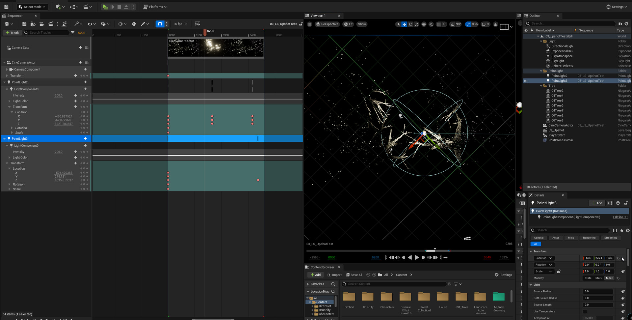Click the Edit in C++ link in Details

tap(620, 217)
